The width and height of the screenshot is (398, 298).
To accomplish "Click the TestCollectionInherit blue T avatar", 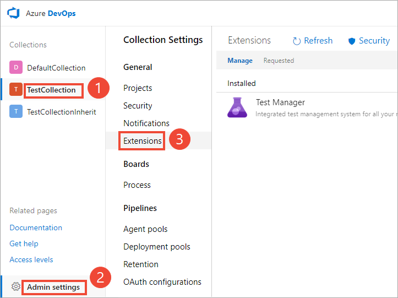I will click(16, 111).
